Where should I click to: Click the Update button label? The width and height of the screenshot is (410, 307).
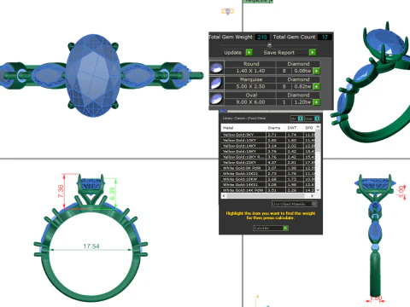[232, 53]
